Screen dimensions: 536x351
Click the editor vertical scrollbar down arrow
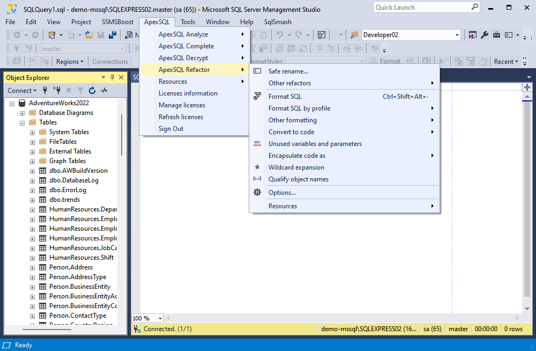pyautogui.click(x=527, y=309)
